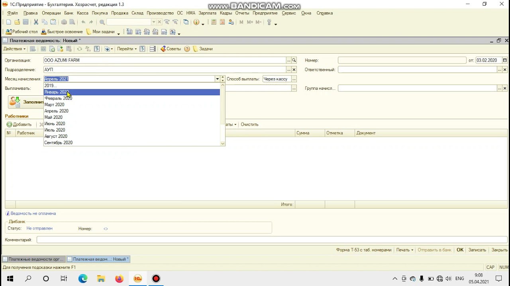
Task: Open the Windows Start menu
Action: (x=10, y=278)
